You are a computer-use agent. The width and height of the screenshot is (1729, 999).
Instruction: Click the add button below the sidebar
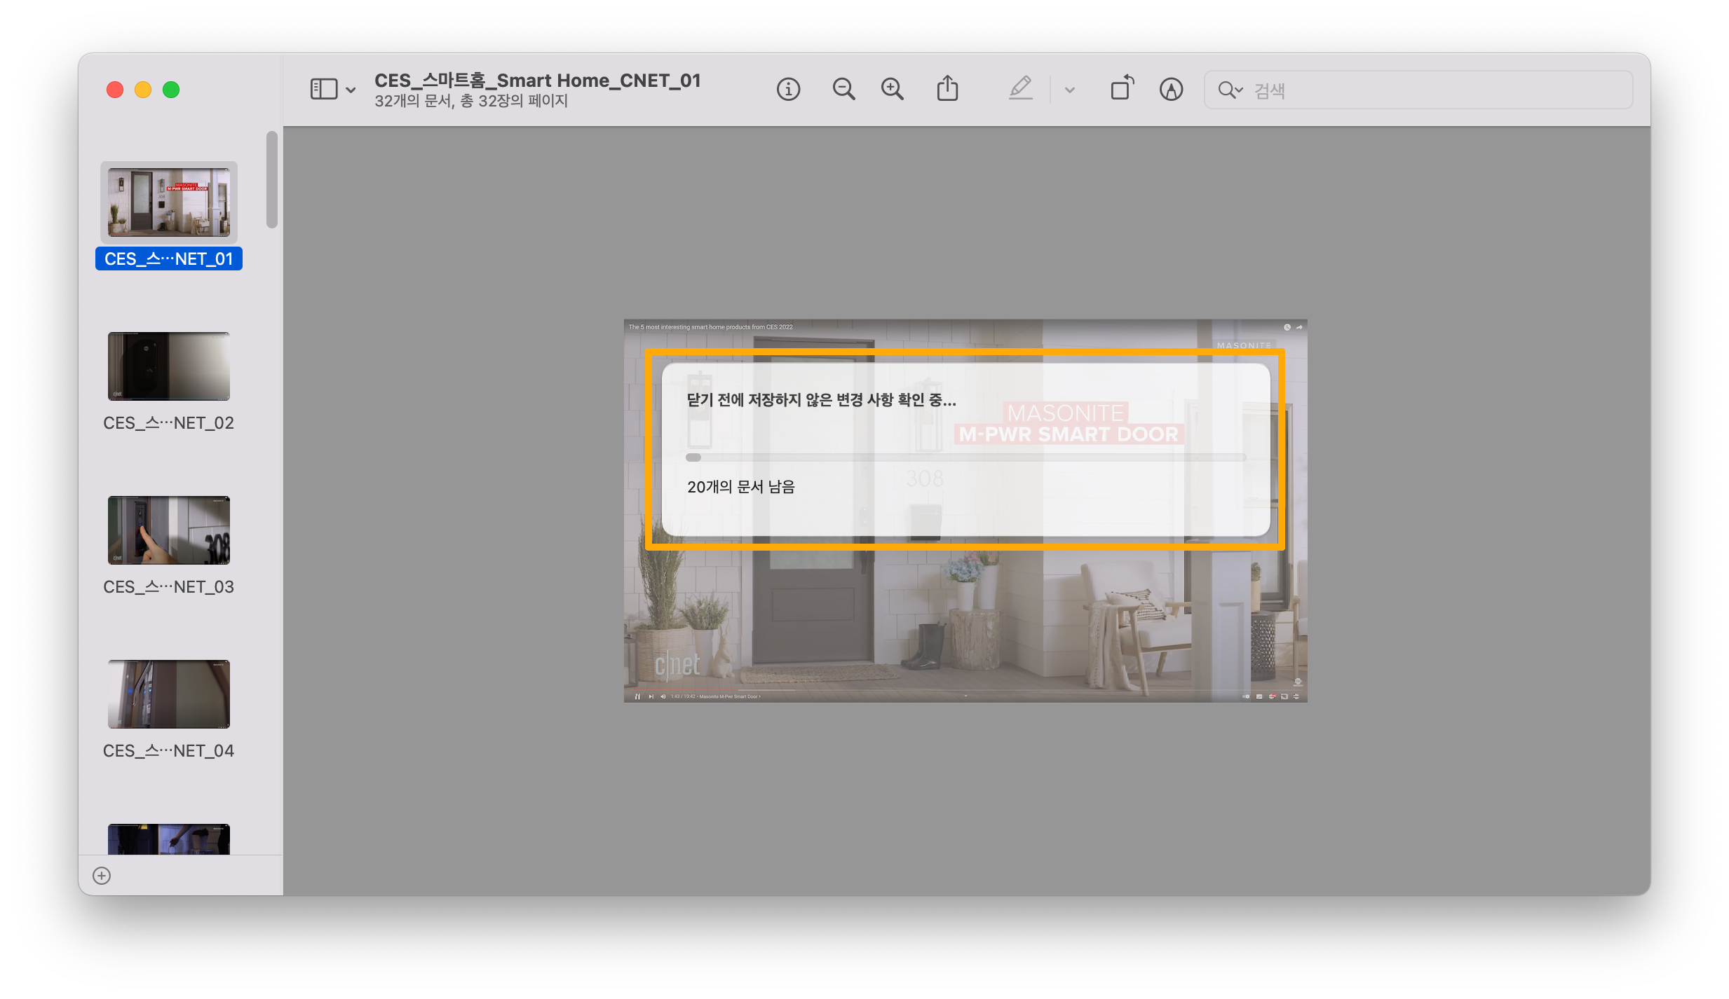click(102, 876)
